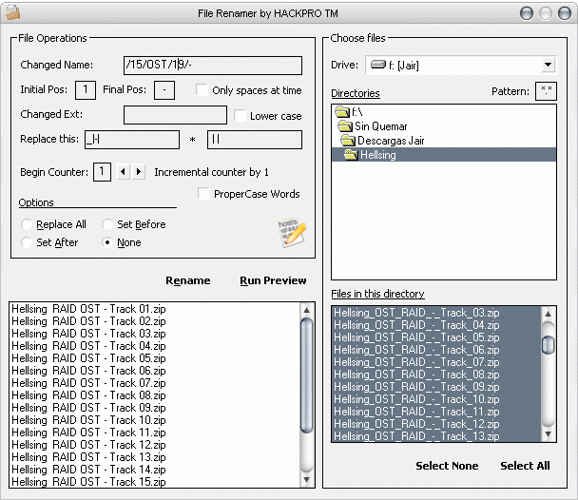Click the Rename button
The image size is (578, 500).
pyautogui.click(x=187, y=280)
